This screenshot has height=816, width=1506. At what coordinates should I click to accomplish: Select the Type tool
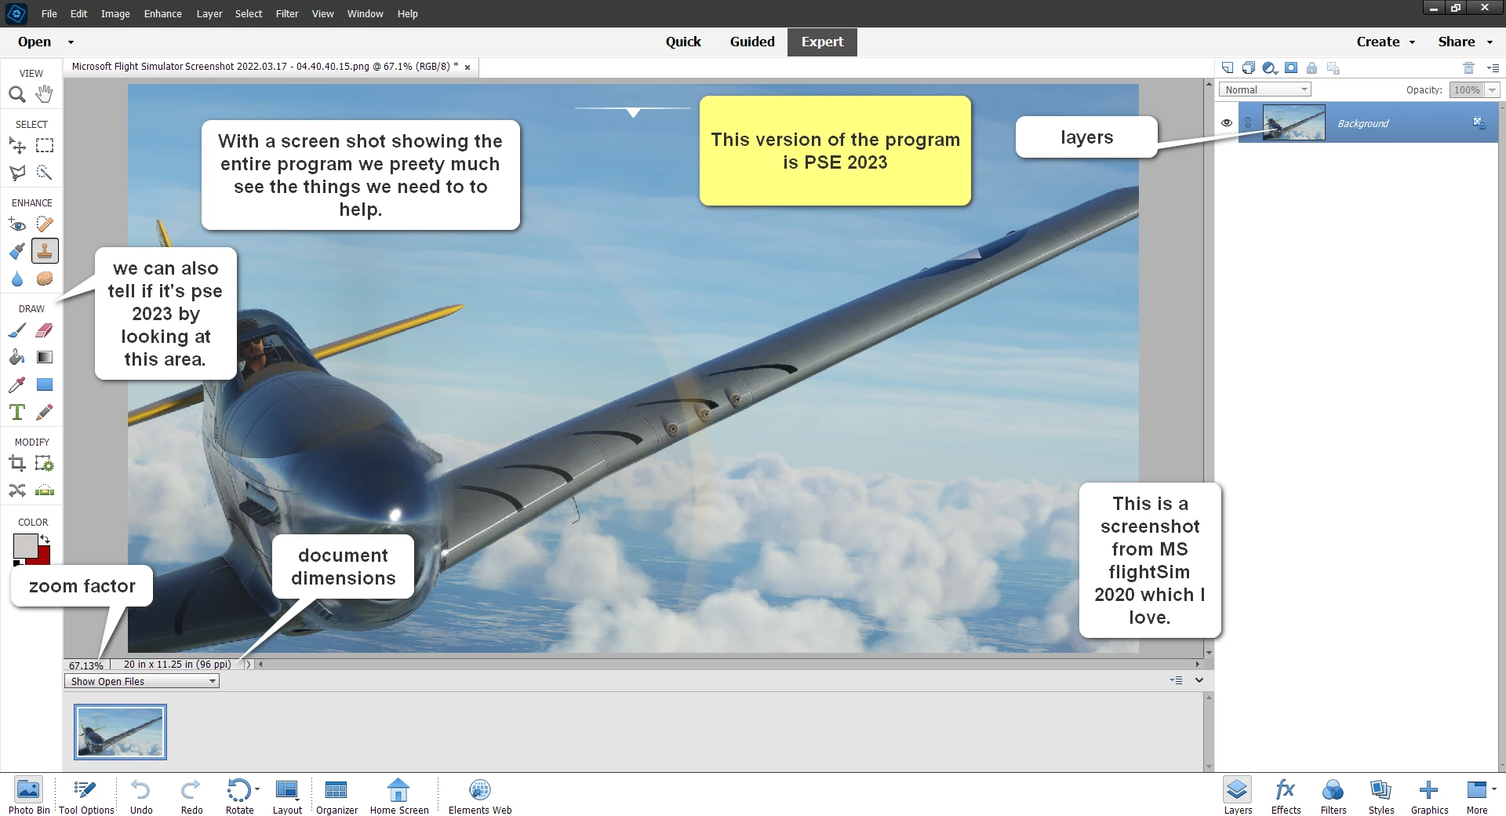click(17, 412)
